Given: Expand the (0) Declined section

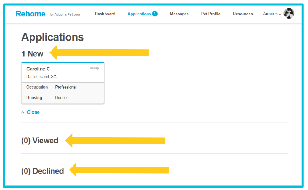Looking at the screenshot, I should pos(42,171).
